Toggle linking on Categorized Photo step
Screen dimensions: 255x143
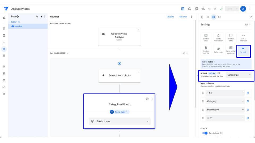147,99
